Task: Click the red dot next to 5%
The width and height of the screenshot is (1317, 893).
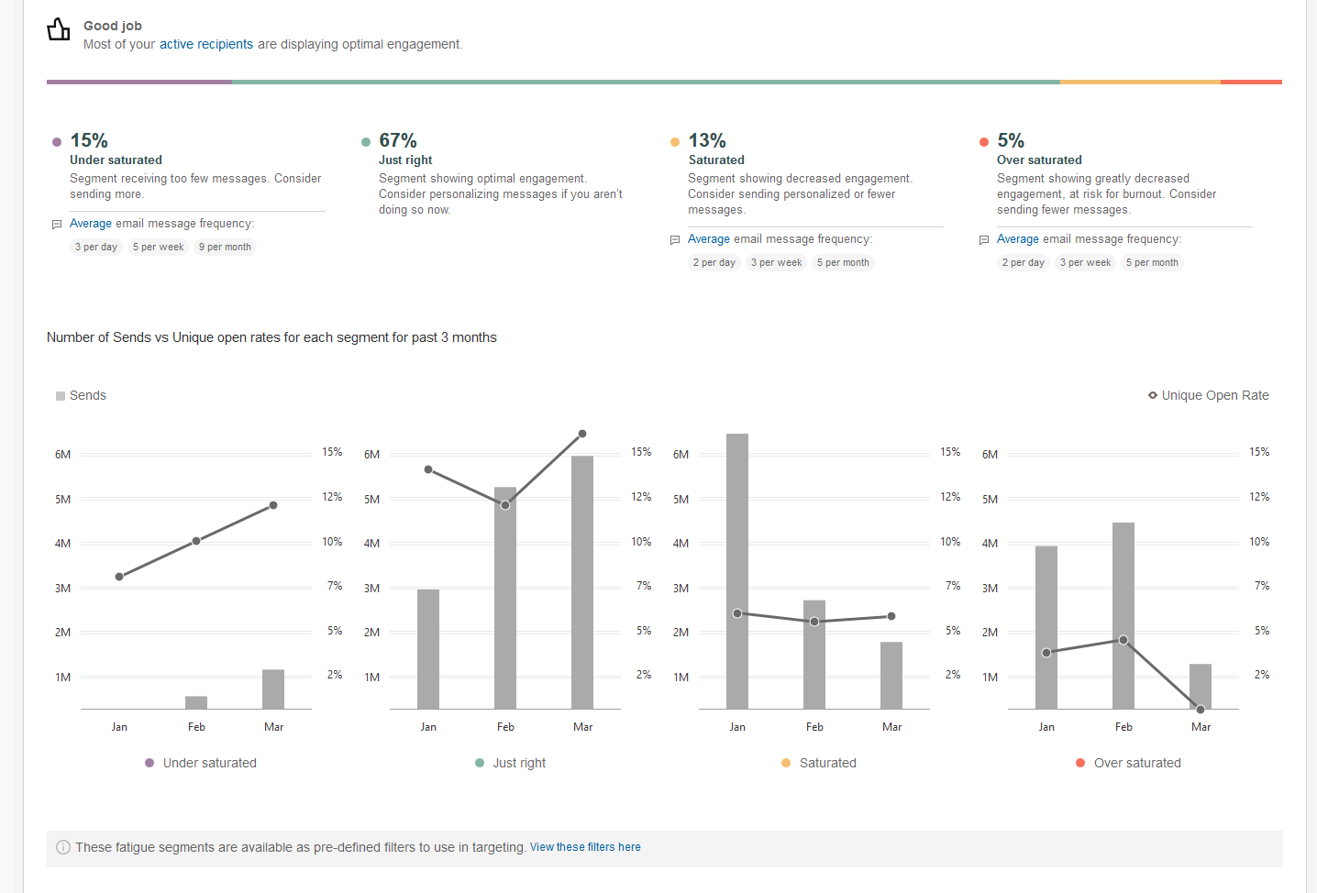Action: 984,142
